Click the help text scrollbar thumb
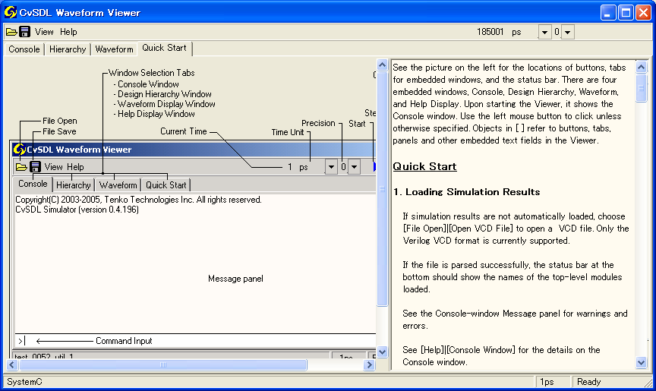 [642, 88]
